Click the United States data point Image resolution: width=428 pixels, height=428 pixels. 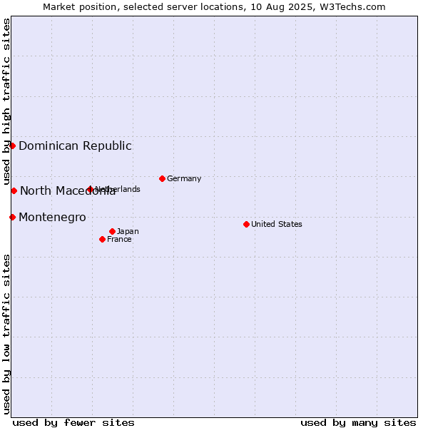(246, 225)
